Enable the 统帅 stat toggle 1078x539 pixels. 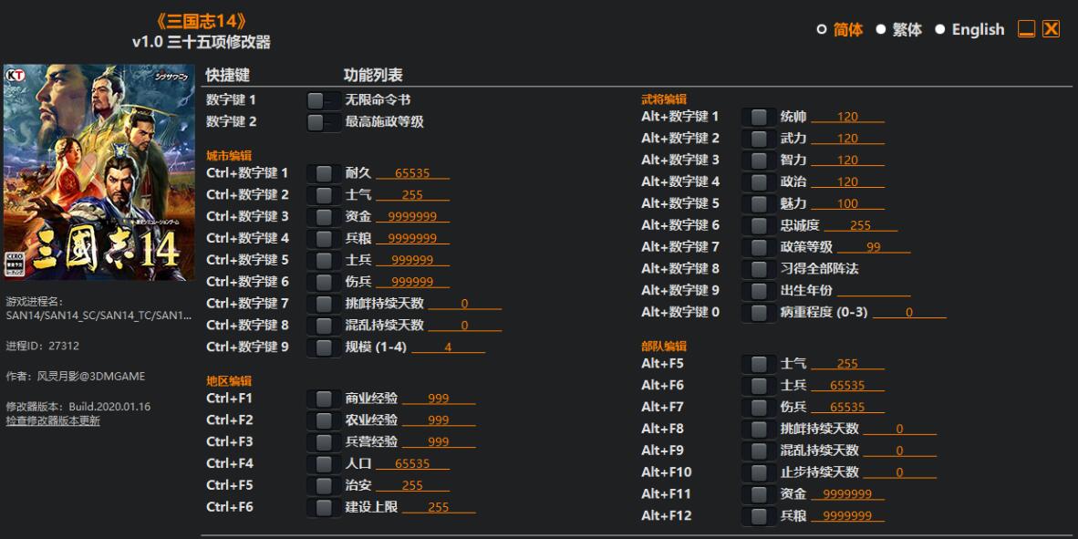(x=758, y=117)
